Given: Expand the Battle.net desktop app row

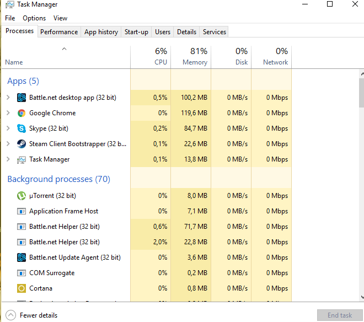Looking at the screenshot, I should point(8,97).
